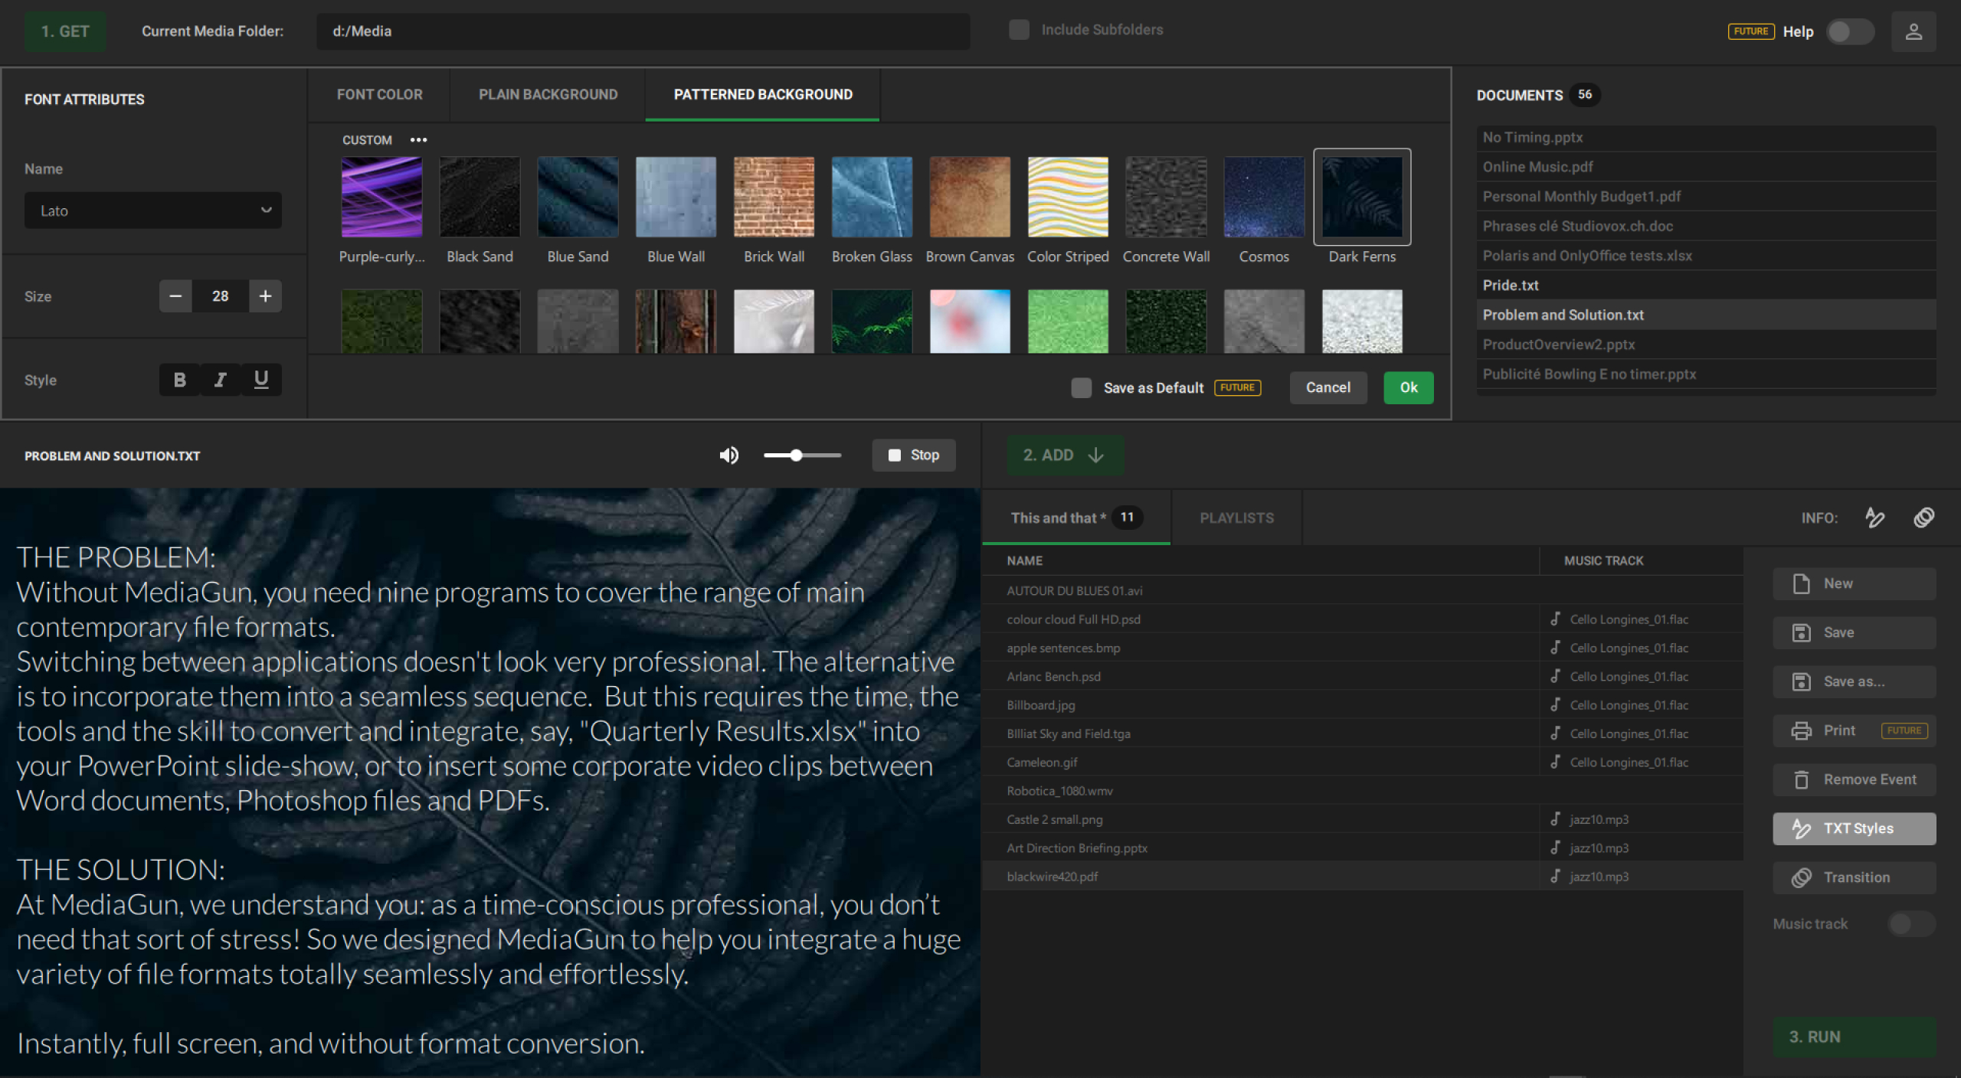Toggle Underline font style

coord(261,380)
